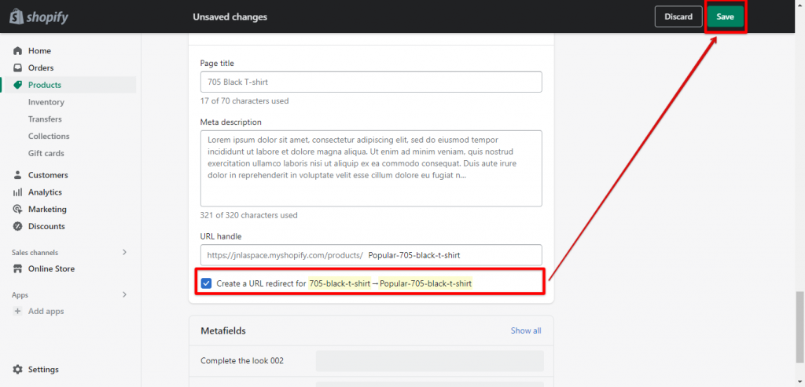The width and height of the screenshot is (805, 387).
Task: Click the Online Store storefront icon
Action: click(x=17, y=268)
